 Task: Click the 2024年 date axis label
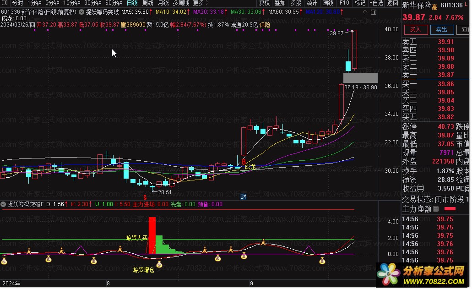pyautogui.click(x=11, y=284)
